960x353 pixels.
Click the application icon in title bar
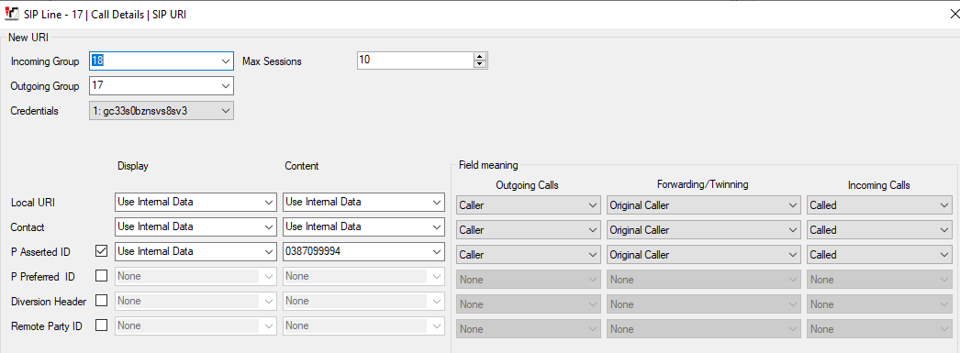[x=11, y=15]
